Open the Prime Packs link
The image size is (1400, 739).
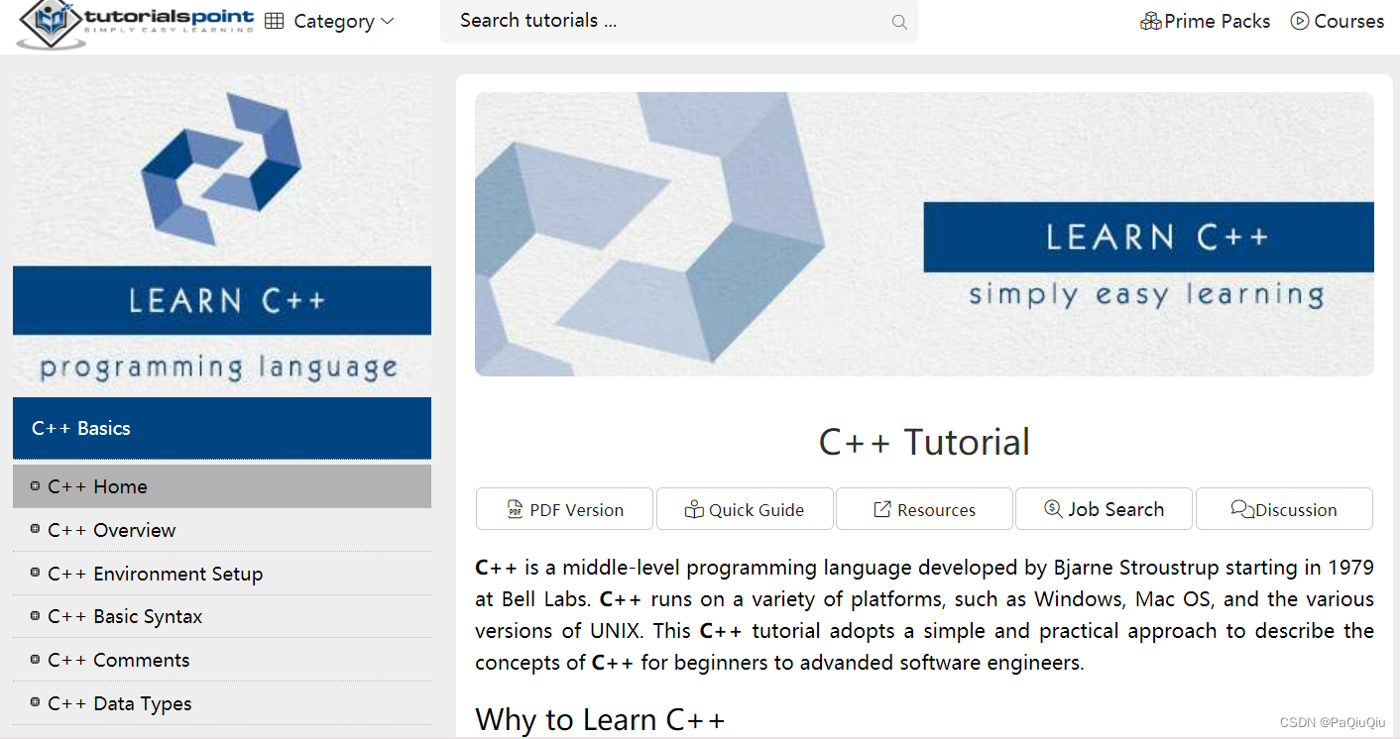click(x=1217, y=21)
